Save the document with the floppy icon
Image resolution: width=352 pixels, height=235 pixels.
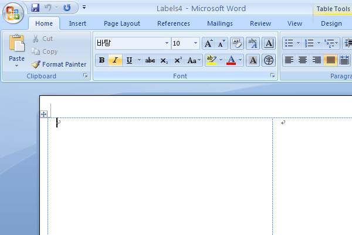35,8
